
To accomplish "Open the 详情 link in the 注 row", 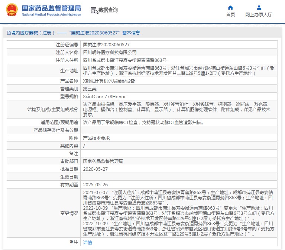I will pos(87,242).
